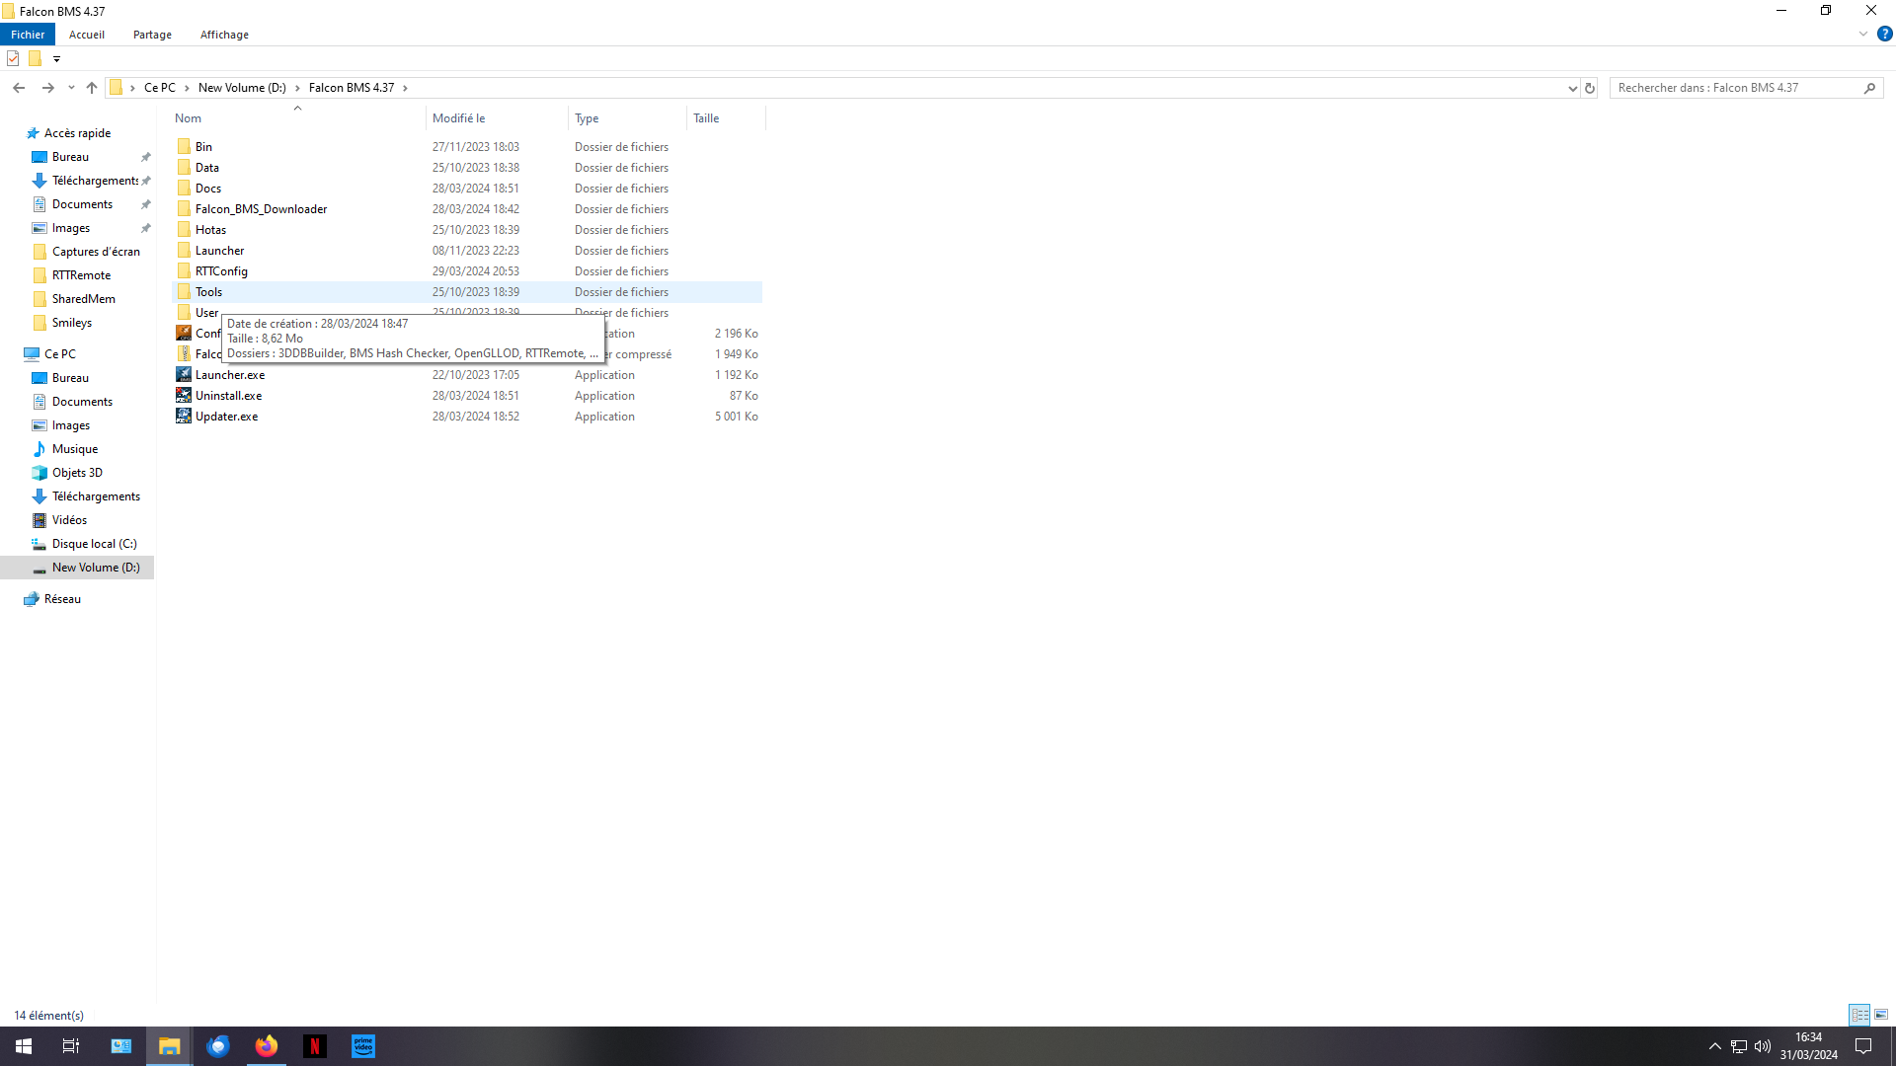1896x1066 pixels.
Task: Click the search box for Falcon BMS 4.37
Action: [1736, 88]
